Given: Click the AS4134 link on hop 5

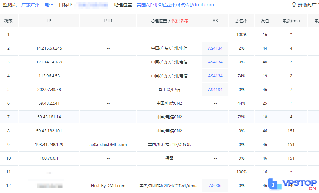Looking at the screenshot, I should click(x=215, y=89).
